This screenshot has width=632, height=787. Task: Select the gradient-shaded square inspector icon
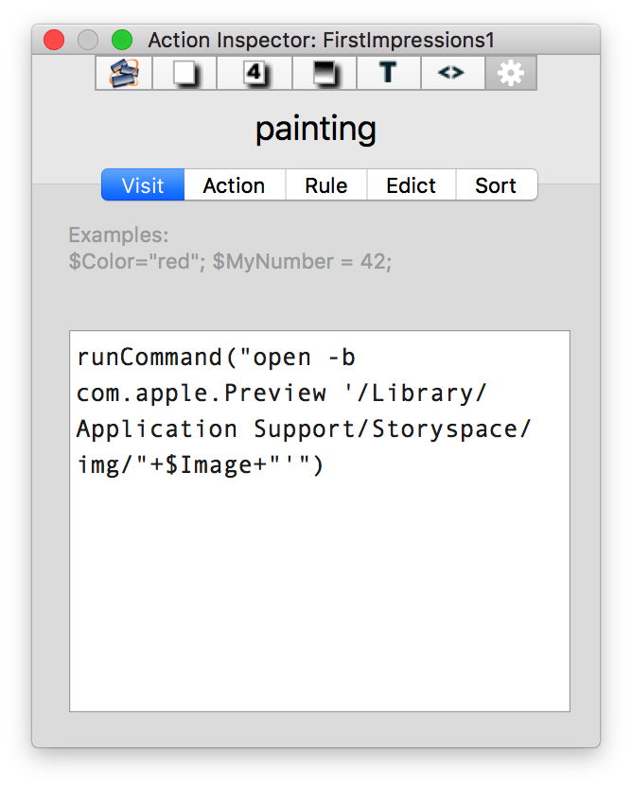pyautogui.click(x=325, y=73)
